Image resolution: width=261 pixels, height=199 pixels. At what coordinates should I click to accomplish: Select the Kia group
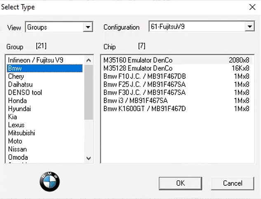click(45, 117)
